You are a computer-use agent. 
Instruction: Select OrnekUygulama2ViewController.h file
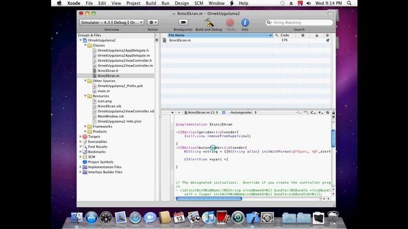[x=125, y=60]
